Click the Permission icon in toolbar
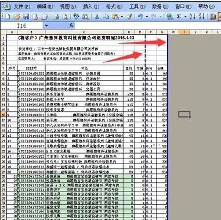This screenshot has height=220, width=221. coord(35,17)
